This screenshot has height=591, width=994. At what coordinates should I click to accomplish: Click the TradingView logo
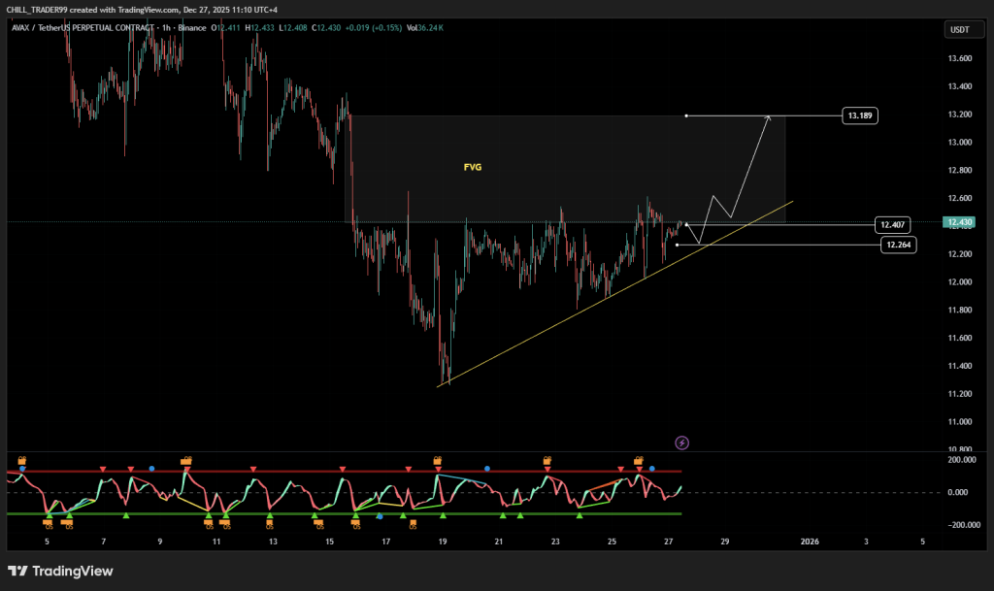58,571
